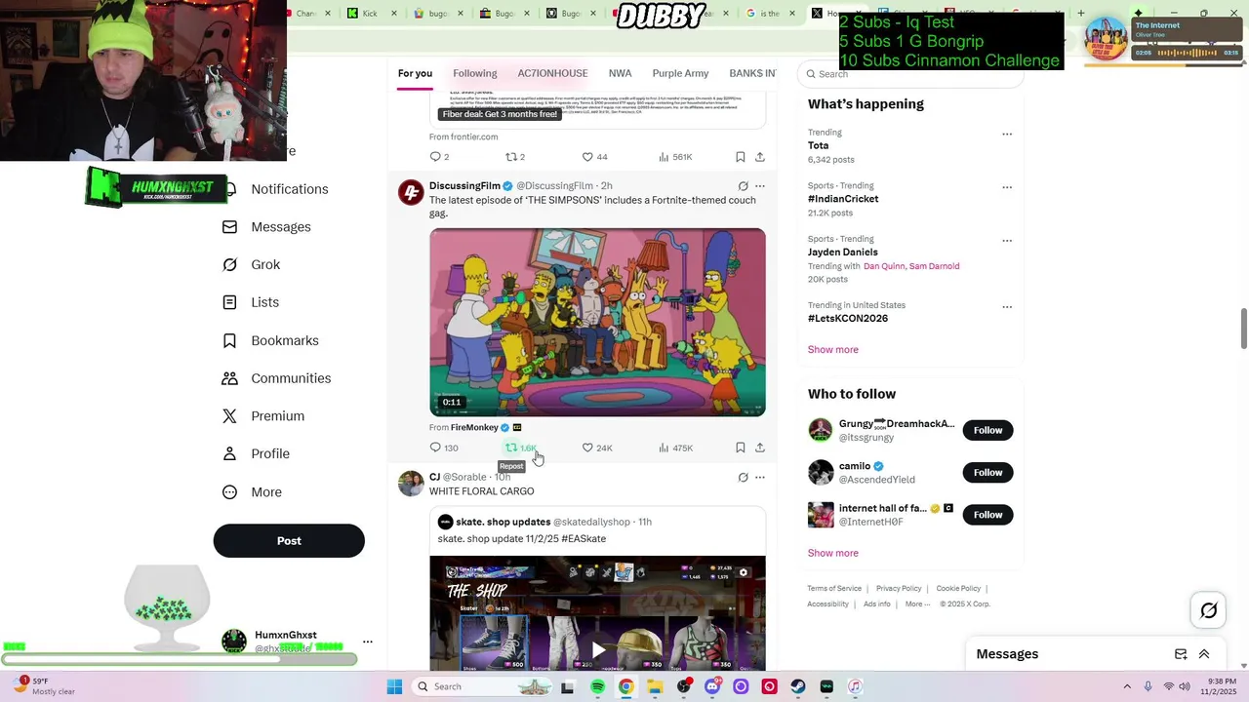The width and height of the screenshot is (1249, 702).
Task: Open DiscussingFilm profile avatar
Action: point(411,192)
